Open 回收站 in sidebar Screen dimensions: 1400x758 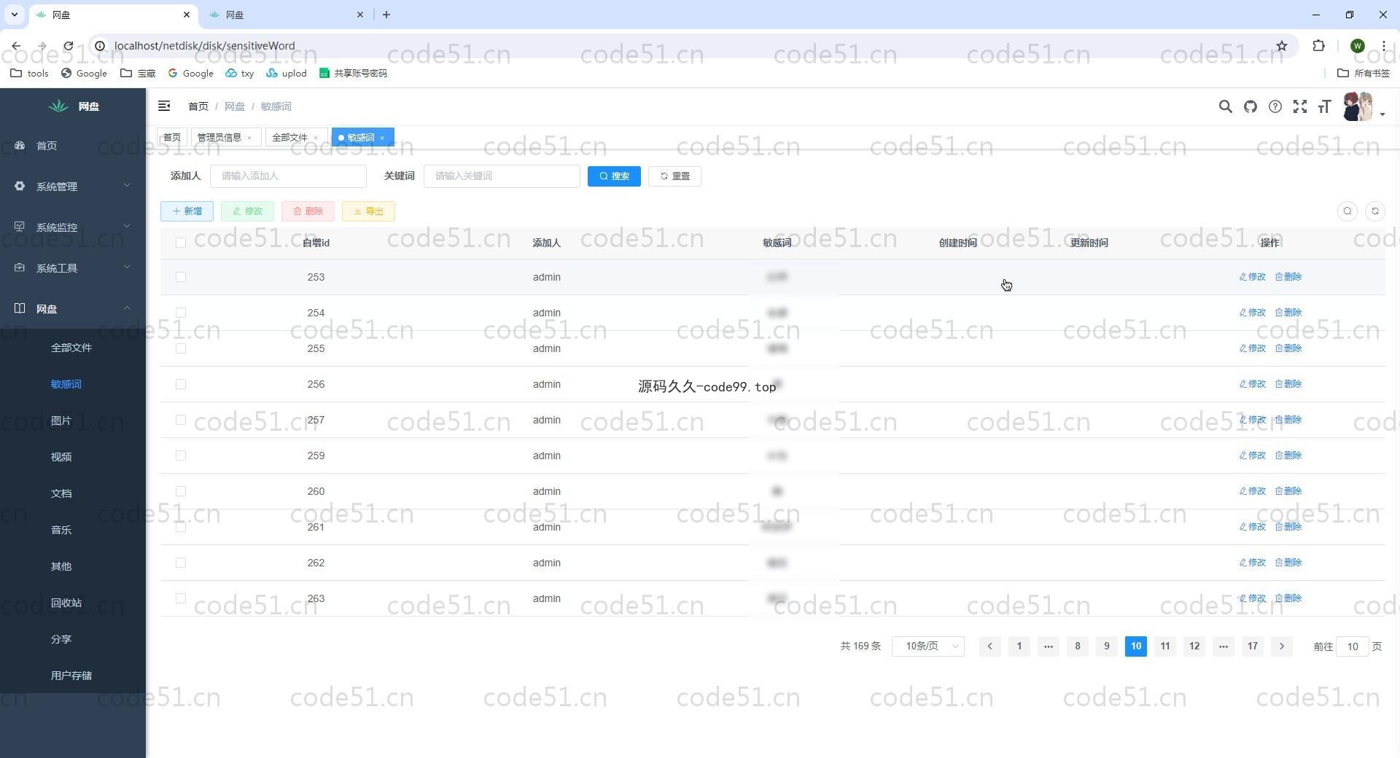[73, 603]
